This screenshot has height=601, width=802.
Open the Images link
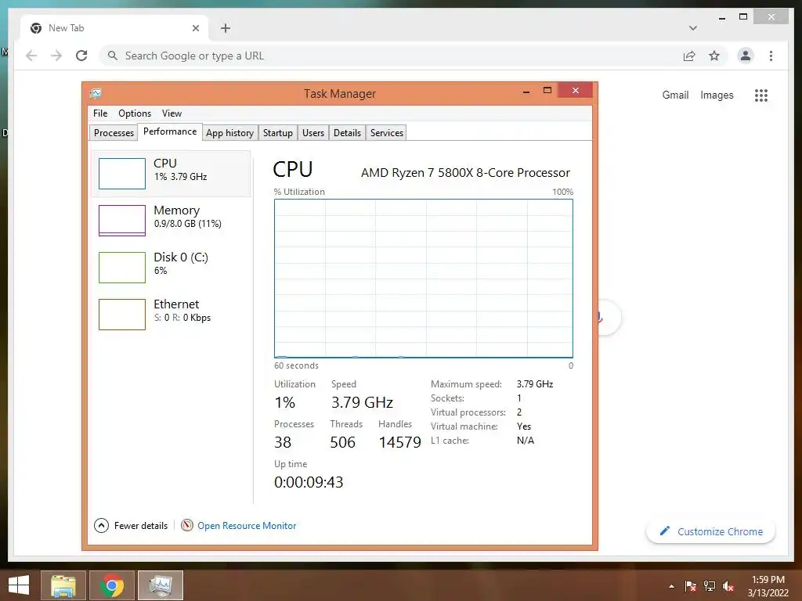coord(717,95)
